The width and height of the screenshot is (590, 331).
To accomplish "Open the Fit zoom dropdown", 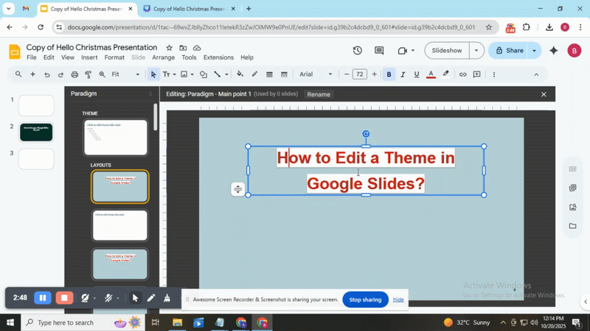I will 125,74.
